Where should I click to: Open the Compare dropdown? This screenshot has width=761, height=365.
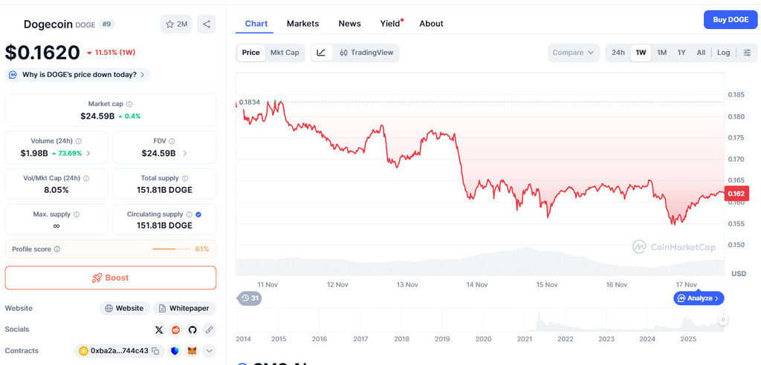574,53
